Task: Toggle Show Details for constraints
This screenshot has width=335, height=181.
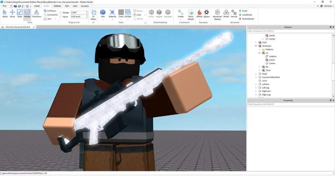Action: pos(191,15)
